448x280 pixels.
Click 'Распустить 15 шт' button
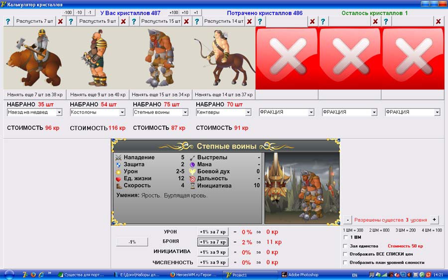pos(161,21)
